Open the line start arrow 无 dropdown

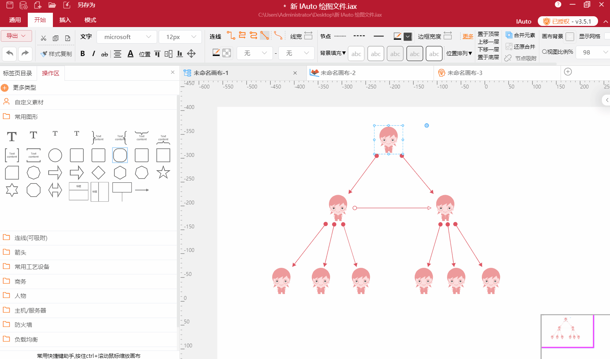tap(255, 53)
